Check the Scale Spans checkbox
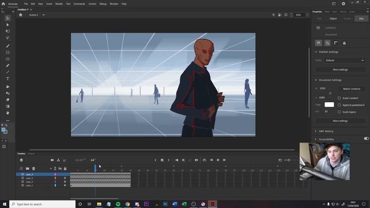370x208 pixels. pos(339,112)
